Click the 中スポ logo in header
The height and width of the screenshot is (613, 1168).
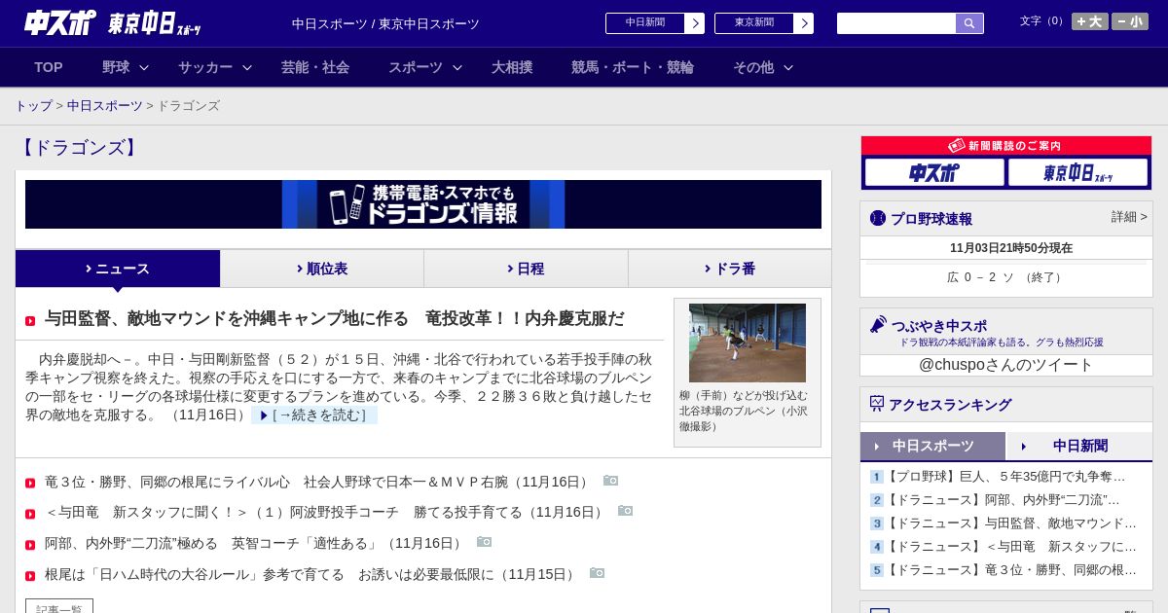coord(60,22)
